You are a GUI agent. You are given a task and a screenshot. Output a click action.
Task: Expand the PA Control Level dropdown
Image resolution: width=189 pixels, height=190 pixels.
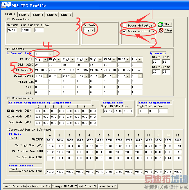pyautogui.click(x=51, y=54)
